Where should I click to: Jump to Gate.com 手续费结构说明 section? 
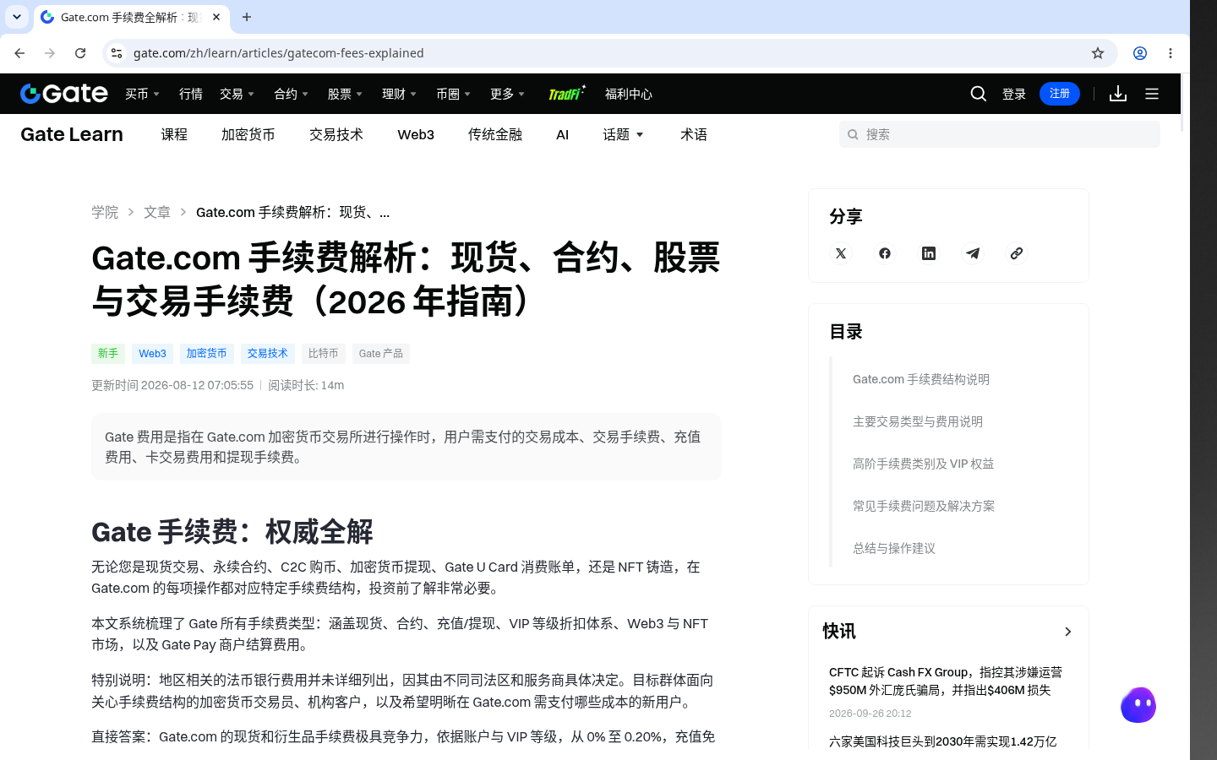pos(921,379)
